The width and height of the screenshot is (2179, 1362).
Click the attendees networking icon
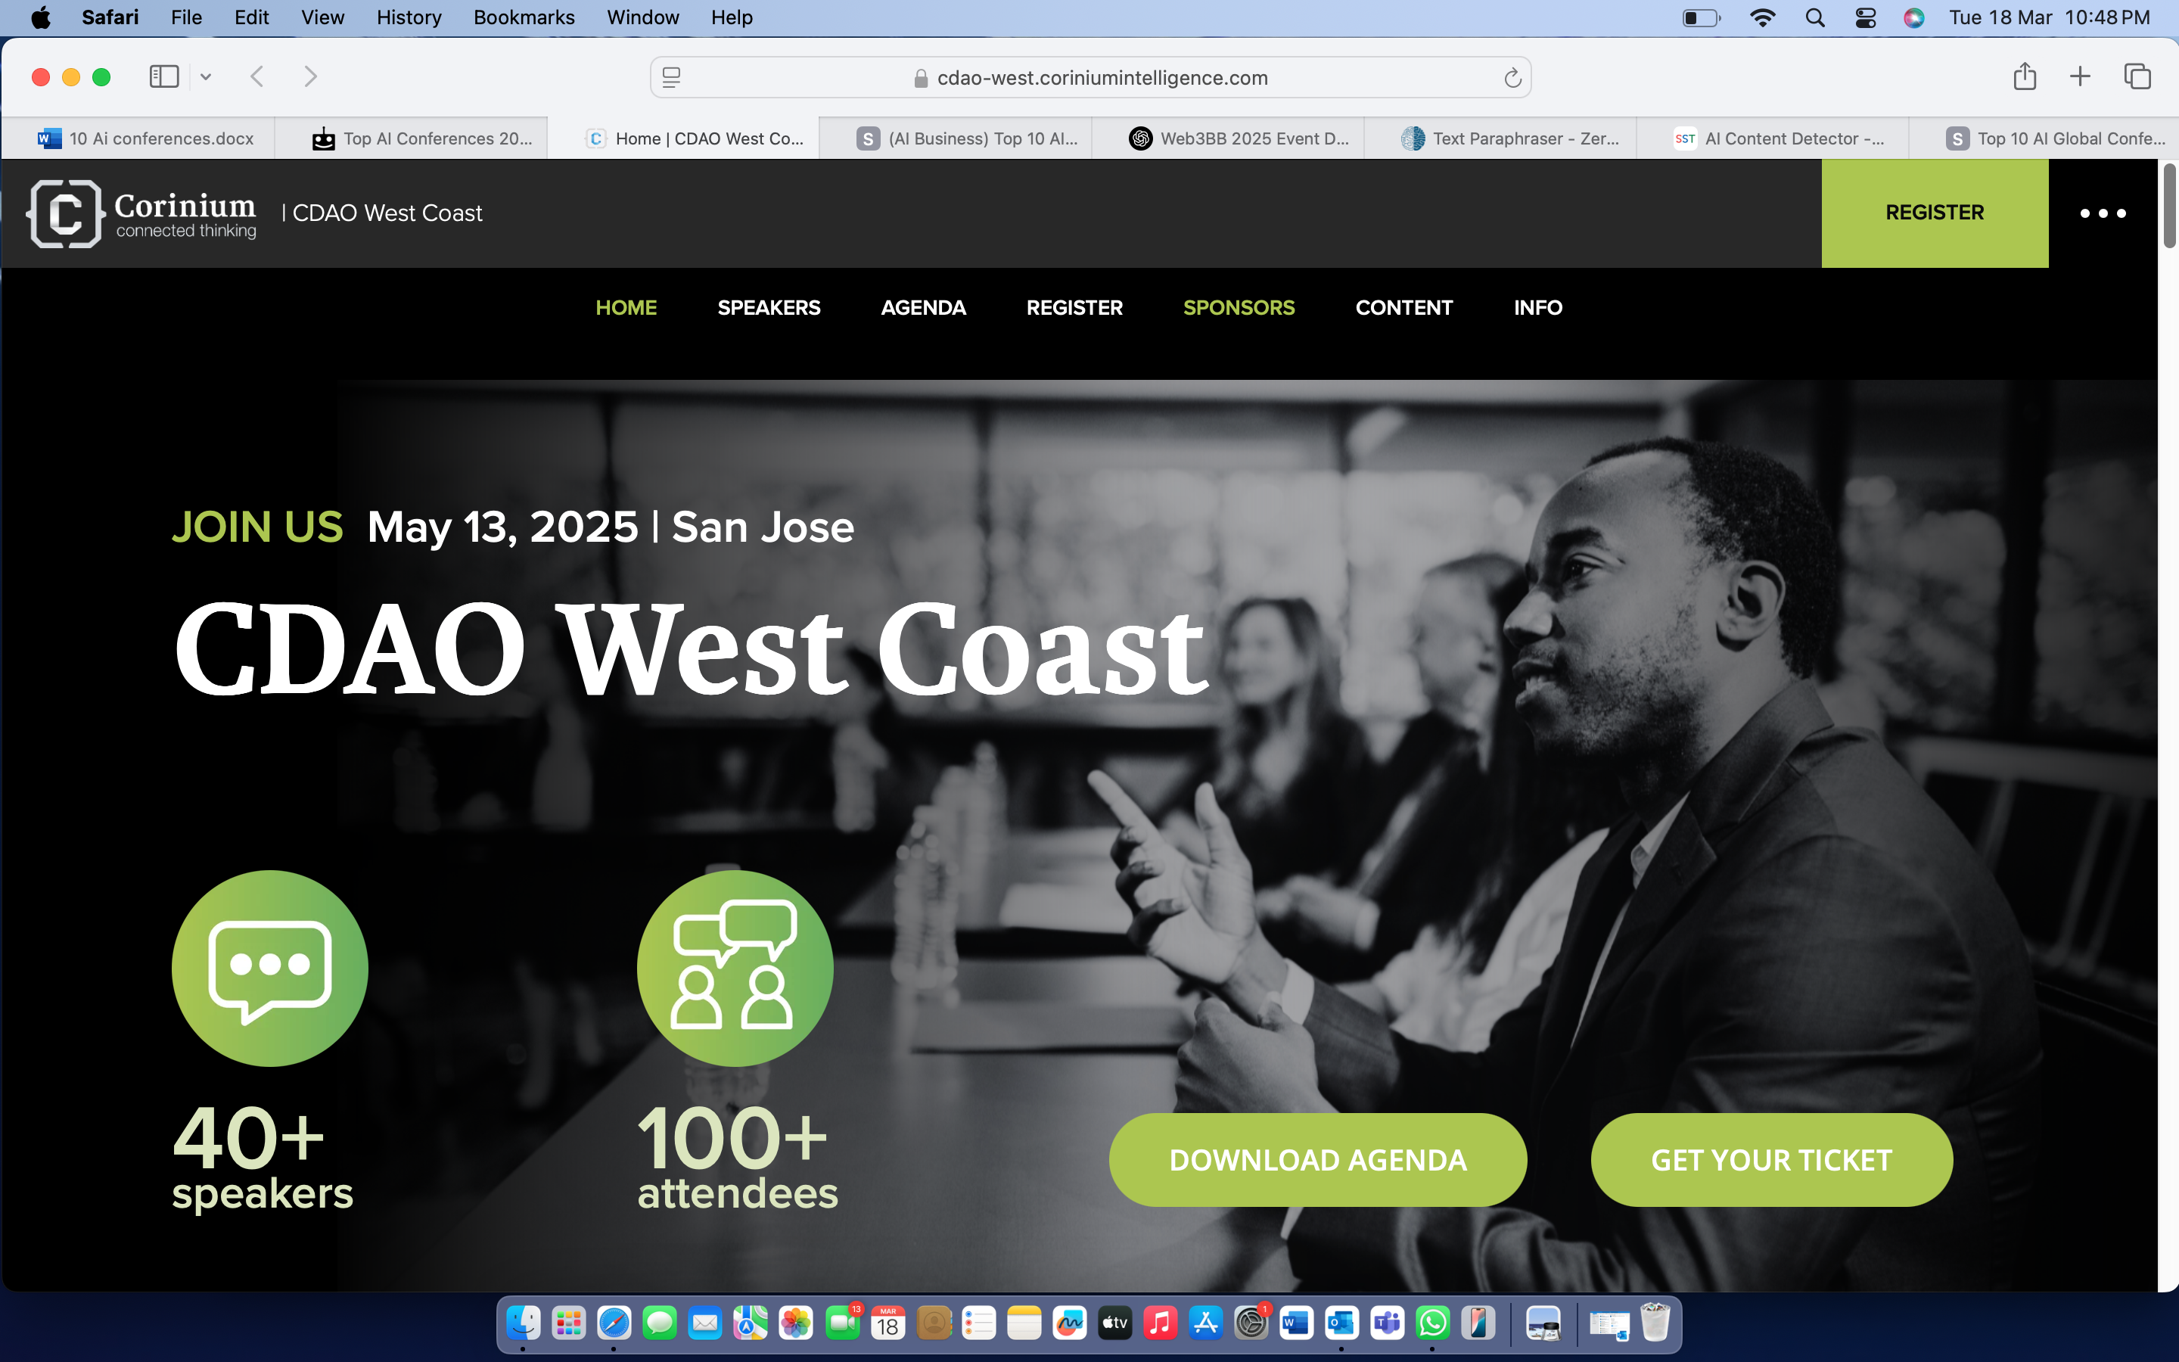click(735, 969)
